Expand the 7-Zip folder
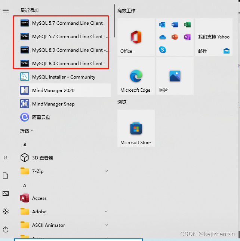Image resolution: width=240 pixels, height=241 pixels. pyautogui.click(x=65, y=171)
